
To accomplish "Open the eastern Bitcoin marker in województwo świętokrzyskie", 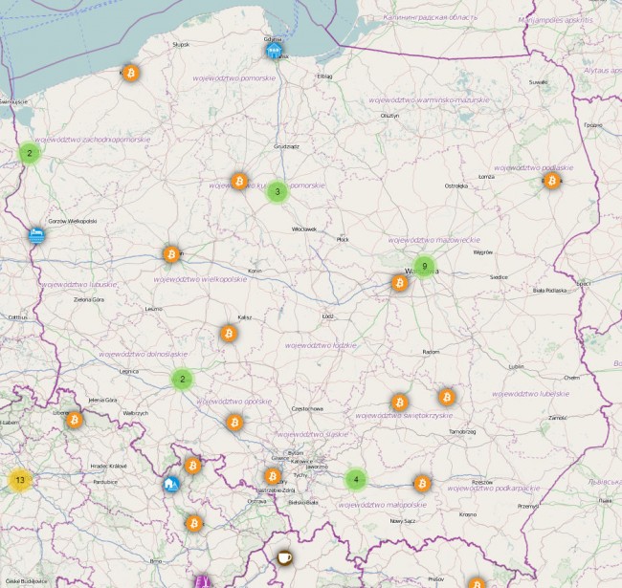I will pyautogui.click(x=447, y=397).
